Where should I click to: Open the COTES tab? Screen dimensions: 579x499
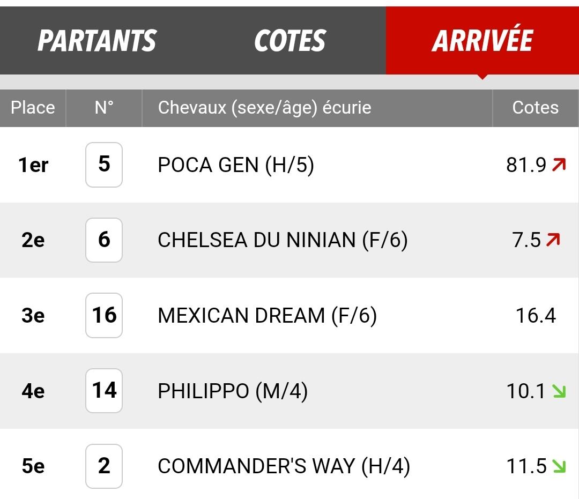tap(290, 41)
